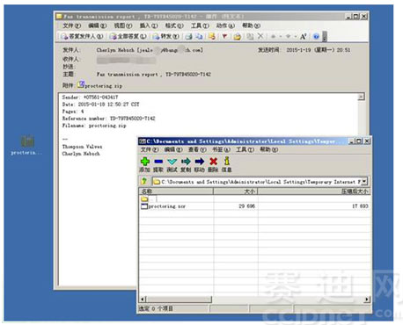
Task: Open the 格式 menu in the email window
Action: point(174,25)
